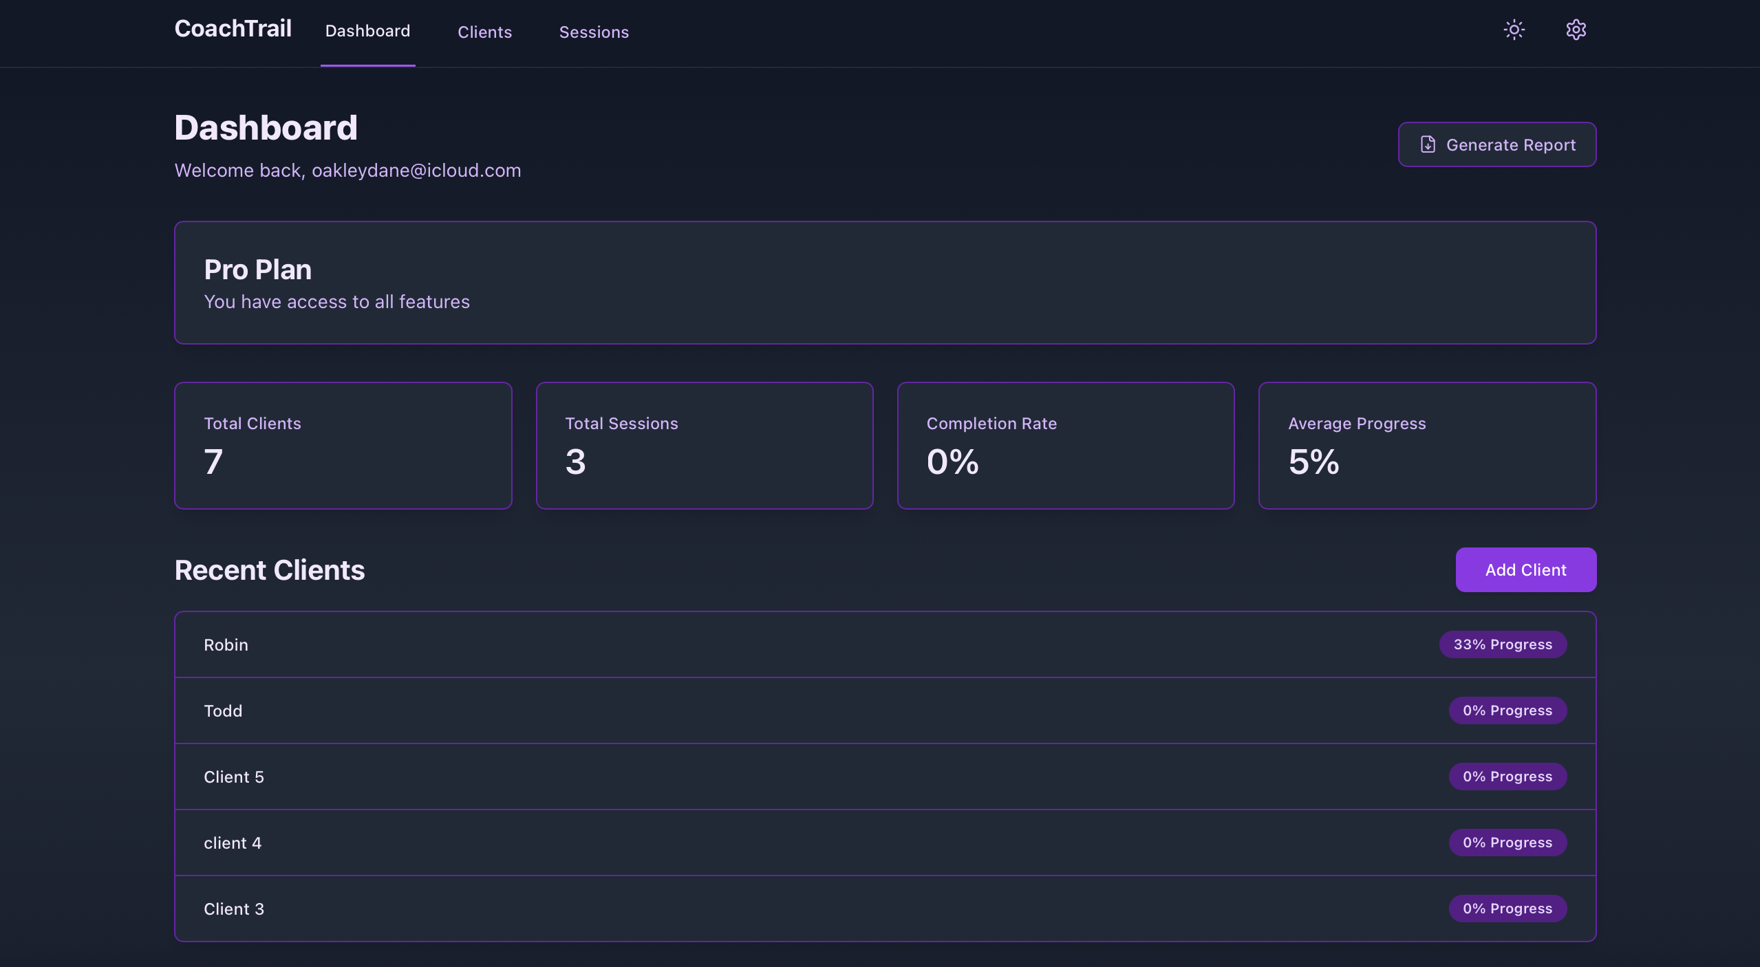Click the Total Sessions stat card
This screenshot has width=1760, height=967.
pos(704,446)
